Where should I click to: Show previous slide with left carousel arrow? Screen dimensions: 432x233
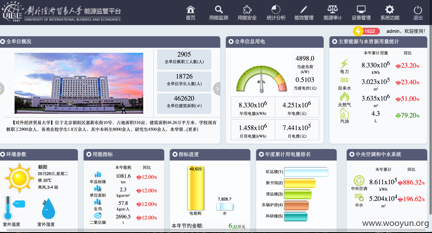coord(1,89)
